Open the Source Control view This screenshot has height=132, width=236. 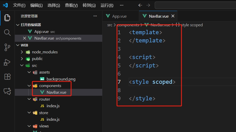click(7, 47)
